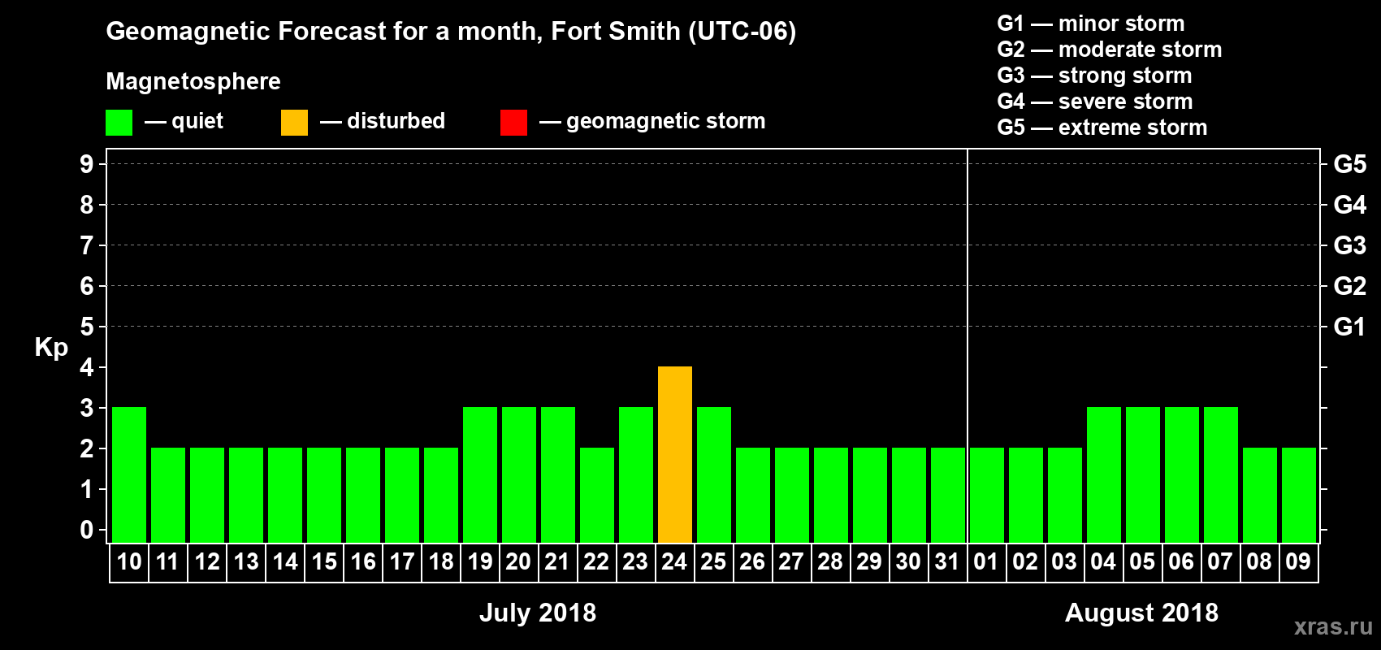Click the bar for July 25
Screen dimensions: 1381x650
(714, 474)
